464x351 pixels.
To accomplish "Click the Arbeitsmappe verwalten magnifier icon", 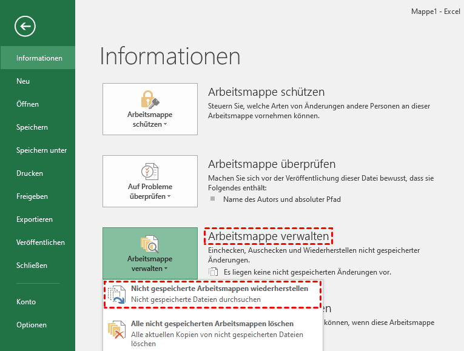I will point(150,244).
